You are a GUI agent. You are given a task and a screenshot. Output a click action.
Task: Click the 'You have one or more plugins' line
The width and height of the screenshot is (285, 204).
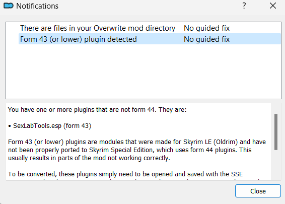[97, 110]
